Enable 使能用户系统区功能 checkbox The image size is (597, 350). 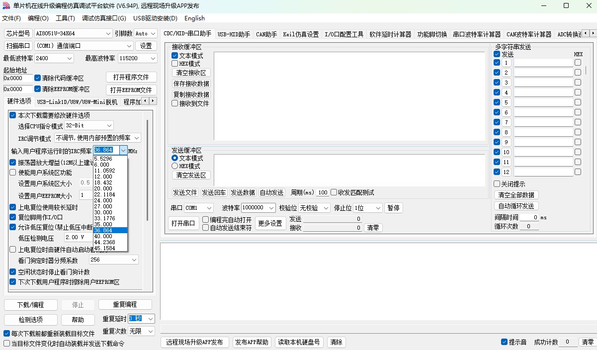pyautogui.click(x=13, y=173)
